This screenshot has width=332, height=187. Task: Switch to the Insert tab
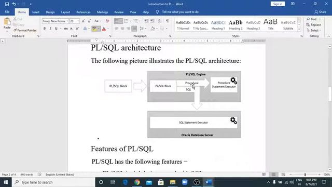36,12
